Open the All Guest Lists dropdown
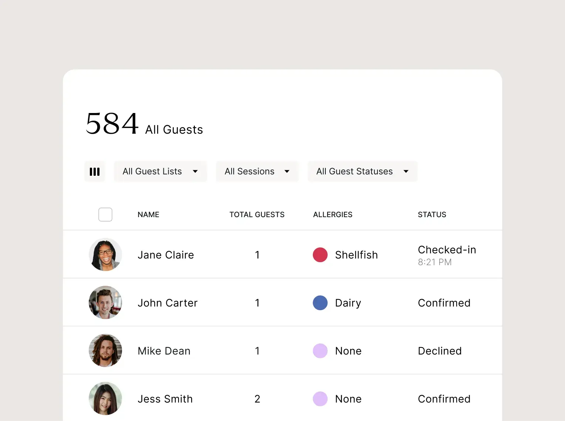The width and height of the screenshot is (565, 421). [x=160, y=171]
